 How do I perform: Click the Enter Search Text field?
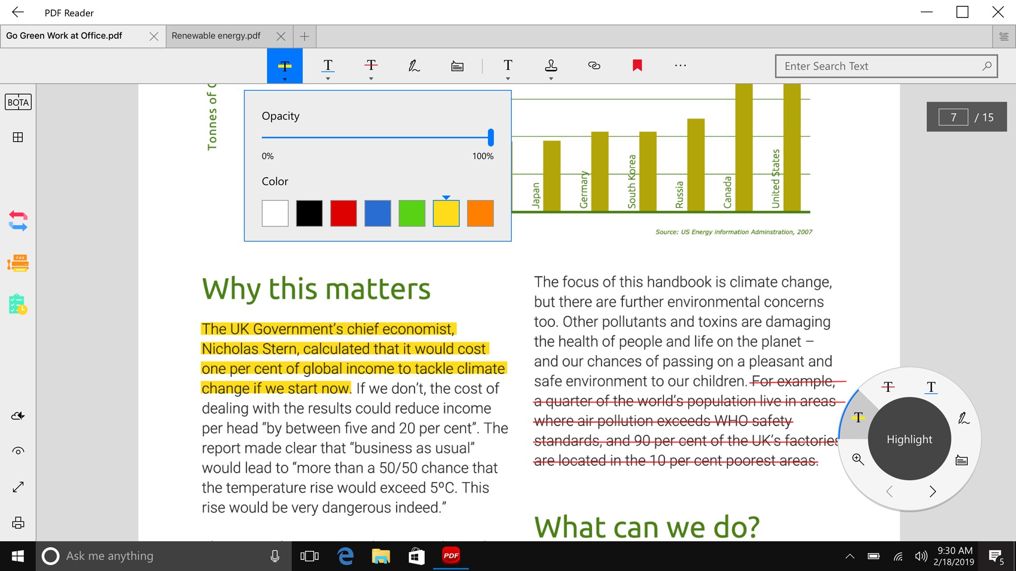point(878,66)
